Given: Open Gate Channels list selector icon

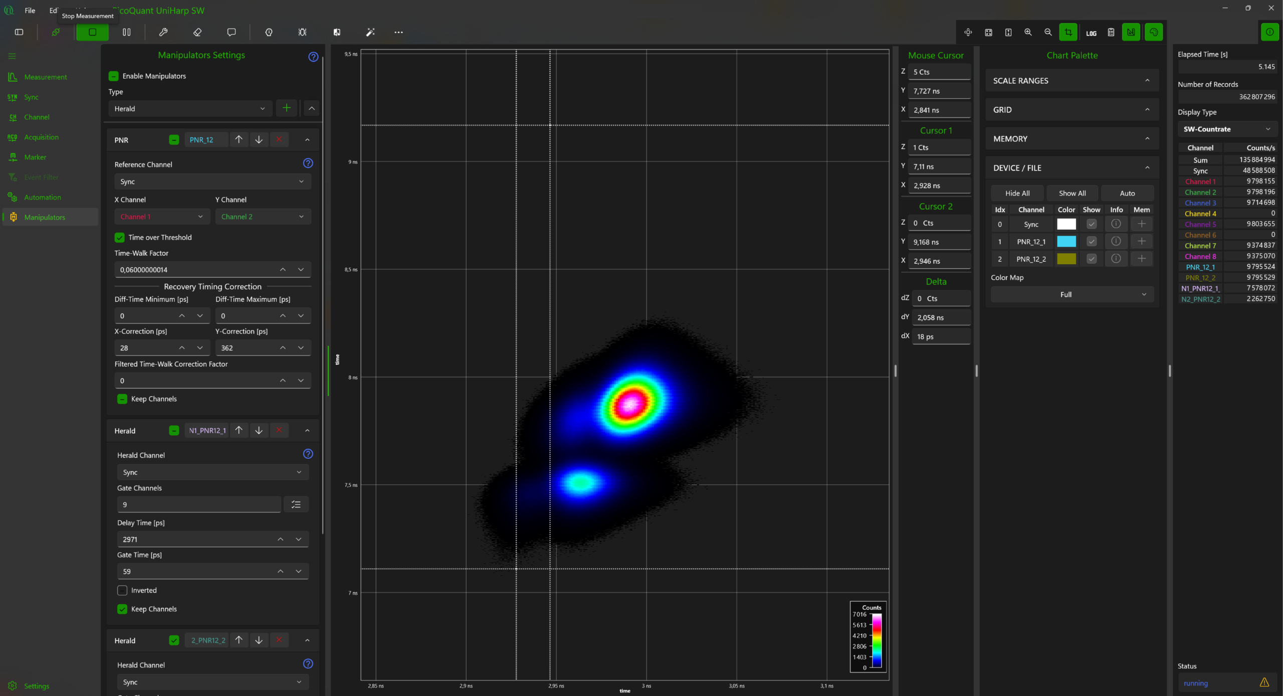Looking at the screenshot, I should (x=296, y=504).
